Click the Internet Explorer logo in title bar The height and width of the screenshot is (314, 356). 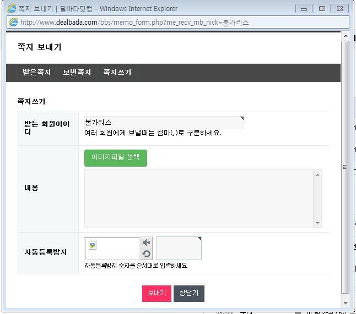(x=11, y=8)
